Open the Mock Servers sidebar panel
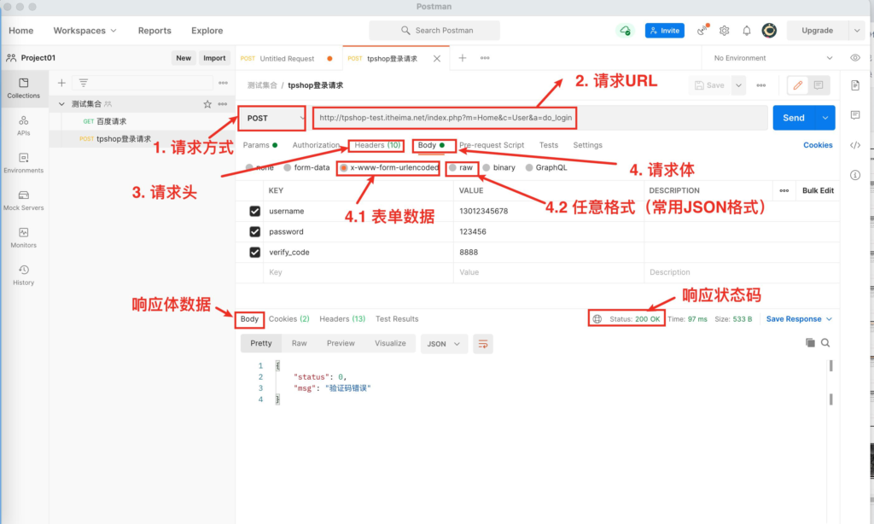874x524 pixels. coord(23,200)
